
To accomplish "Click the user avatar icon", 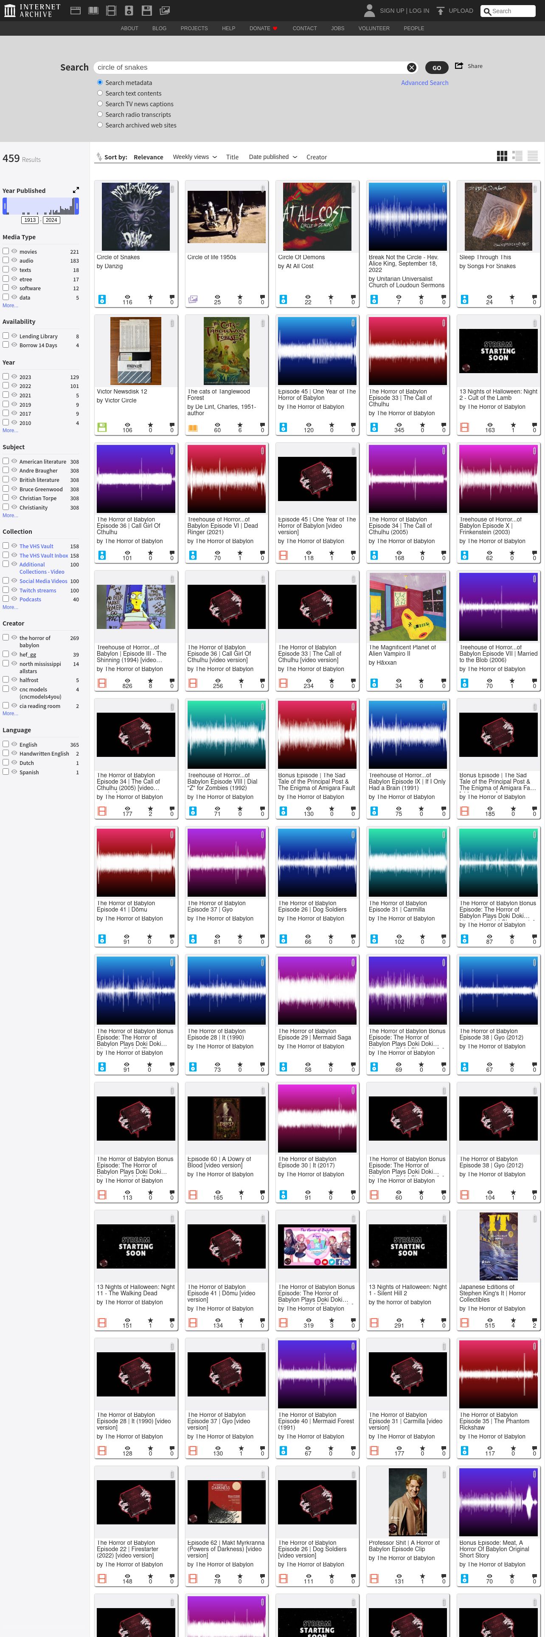I will coord(369,11).
